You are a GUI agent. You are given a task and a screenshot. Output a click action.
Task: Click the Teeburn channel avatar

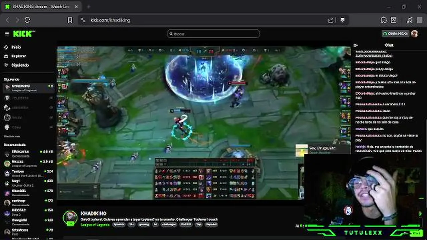tap(7, 173)
